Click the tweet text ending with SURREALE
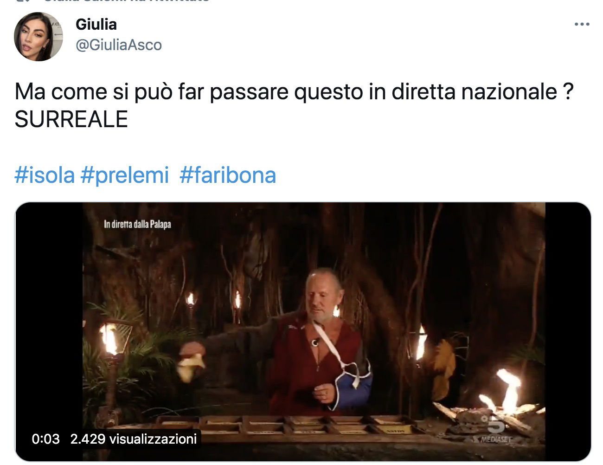The height and width of the screenshot is (465, 603). coord(294,105)
